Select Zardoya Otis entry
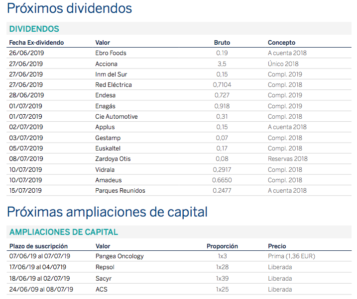Viewport: 357px width, 299px height. point(113,159)
